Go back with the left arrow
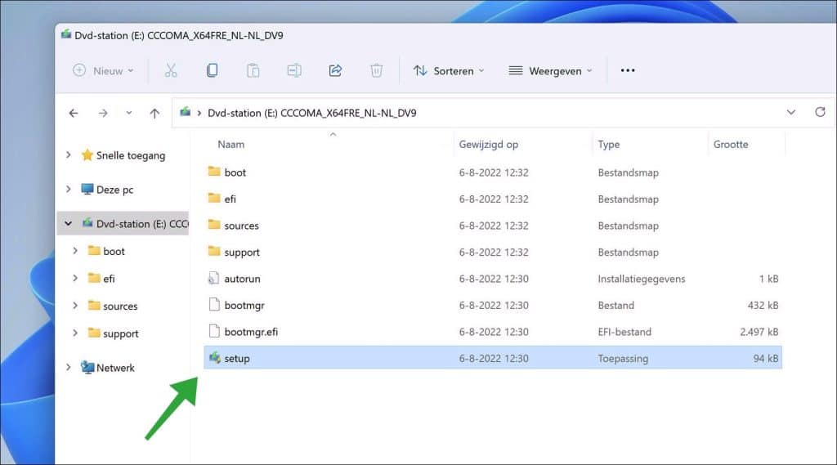 74,113
